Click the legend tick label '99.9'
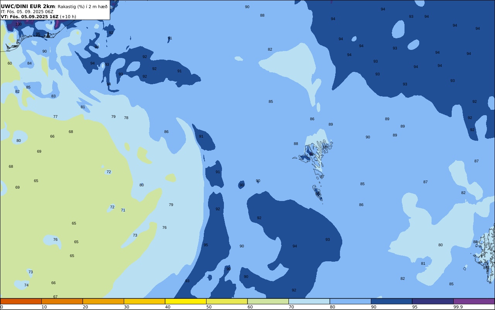Screen dimensions: 495x310 point(458,307)
